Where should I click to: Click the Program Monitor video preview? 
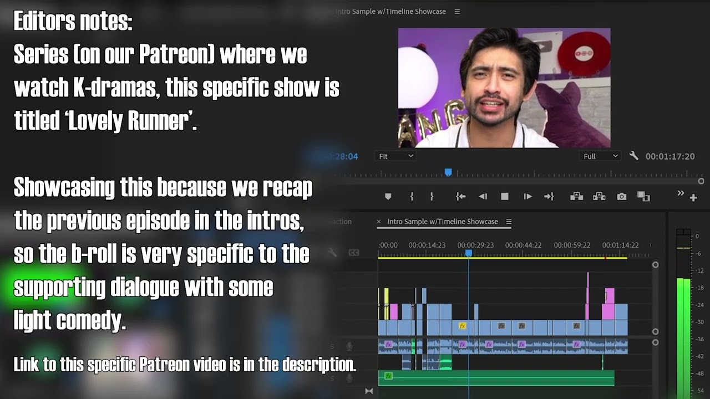(x=504, y=88)
